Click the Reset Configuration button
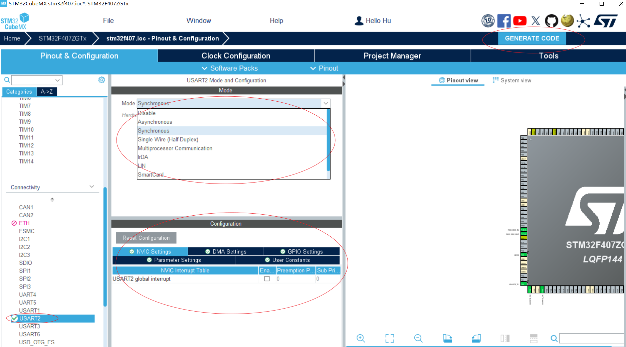This screenshot has height=347, width=626. click(x=146, y=238)
